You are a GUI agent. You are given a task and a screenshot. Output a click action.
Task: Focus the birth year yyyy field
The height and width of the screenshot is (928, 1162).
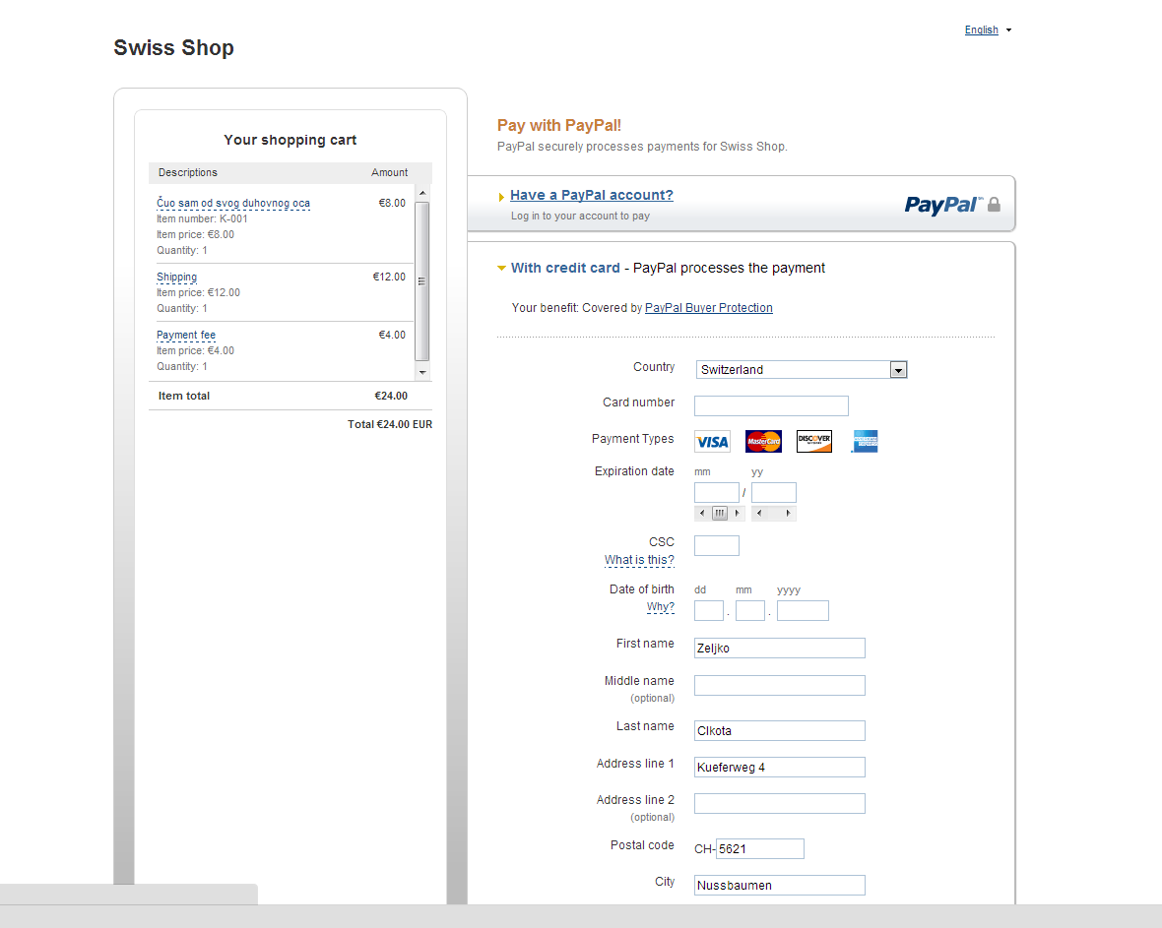pyautogui.click(x=803, y=611)
